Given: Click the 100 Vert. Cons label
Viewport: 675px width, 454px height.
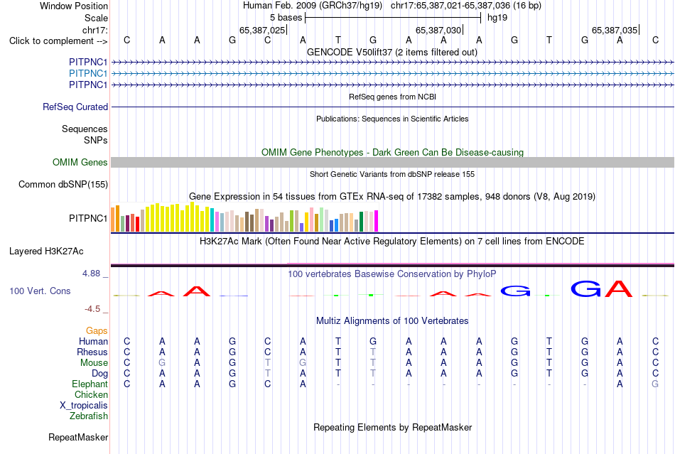Looking at the screenshot, I should point(40,291).
